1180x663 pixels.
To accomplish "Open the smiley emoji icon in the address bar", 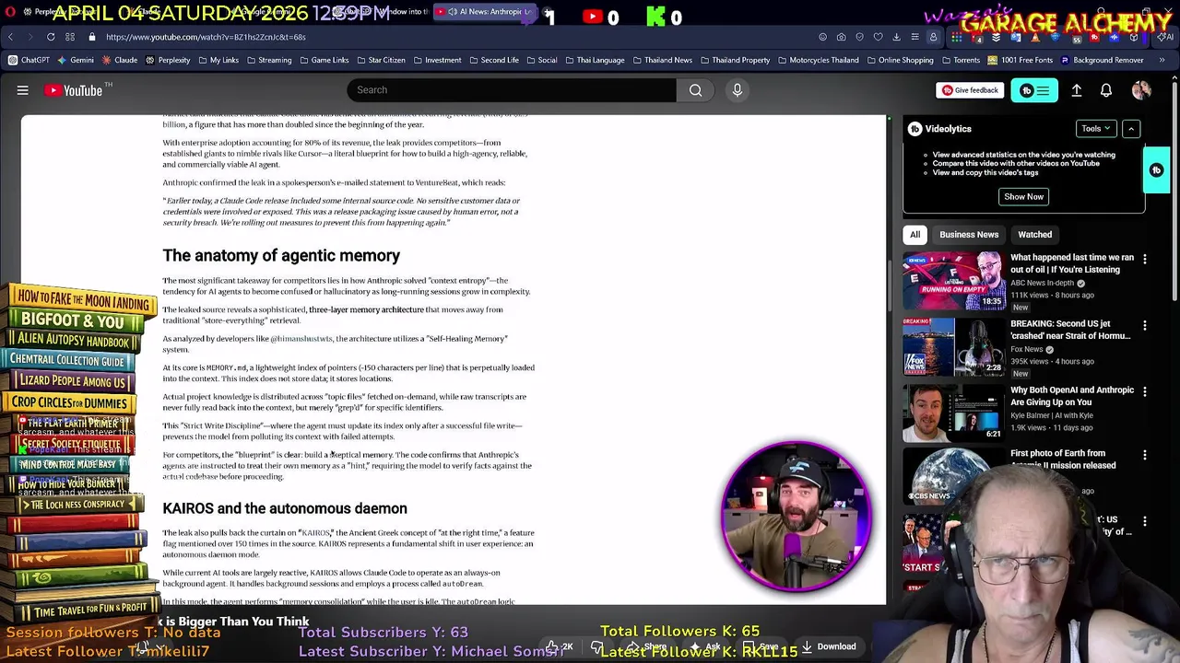I will coord(822,37).
